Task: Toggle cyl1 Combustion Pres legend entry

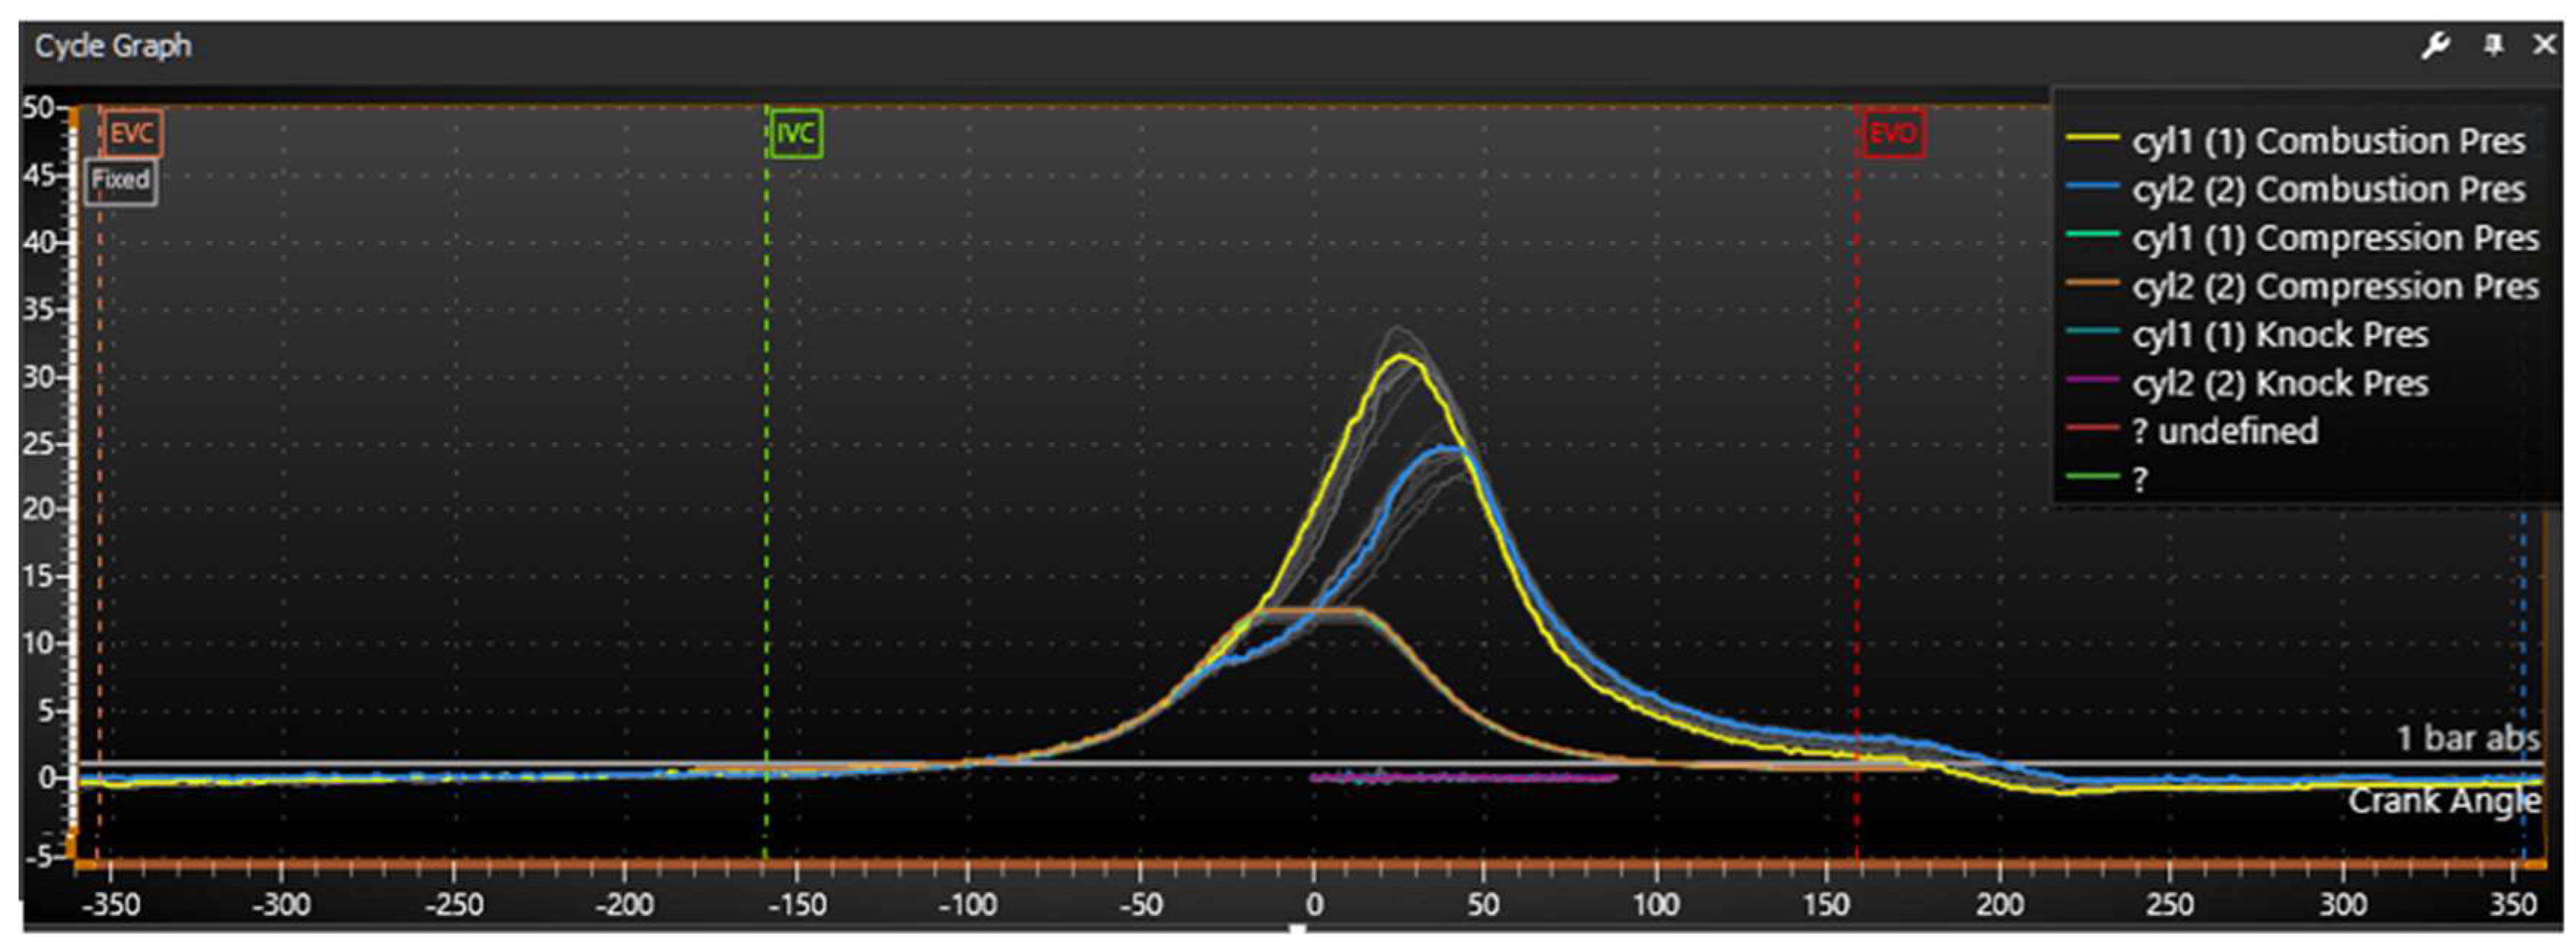Action: [x=2328, y=141]
